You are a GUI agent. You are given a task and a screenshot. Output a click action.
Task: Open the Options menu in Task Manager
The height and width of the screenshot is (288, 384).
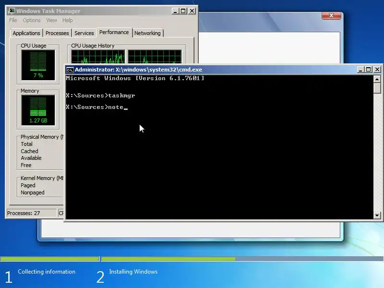32,20
